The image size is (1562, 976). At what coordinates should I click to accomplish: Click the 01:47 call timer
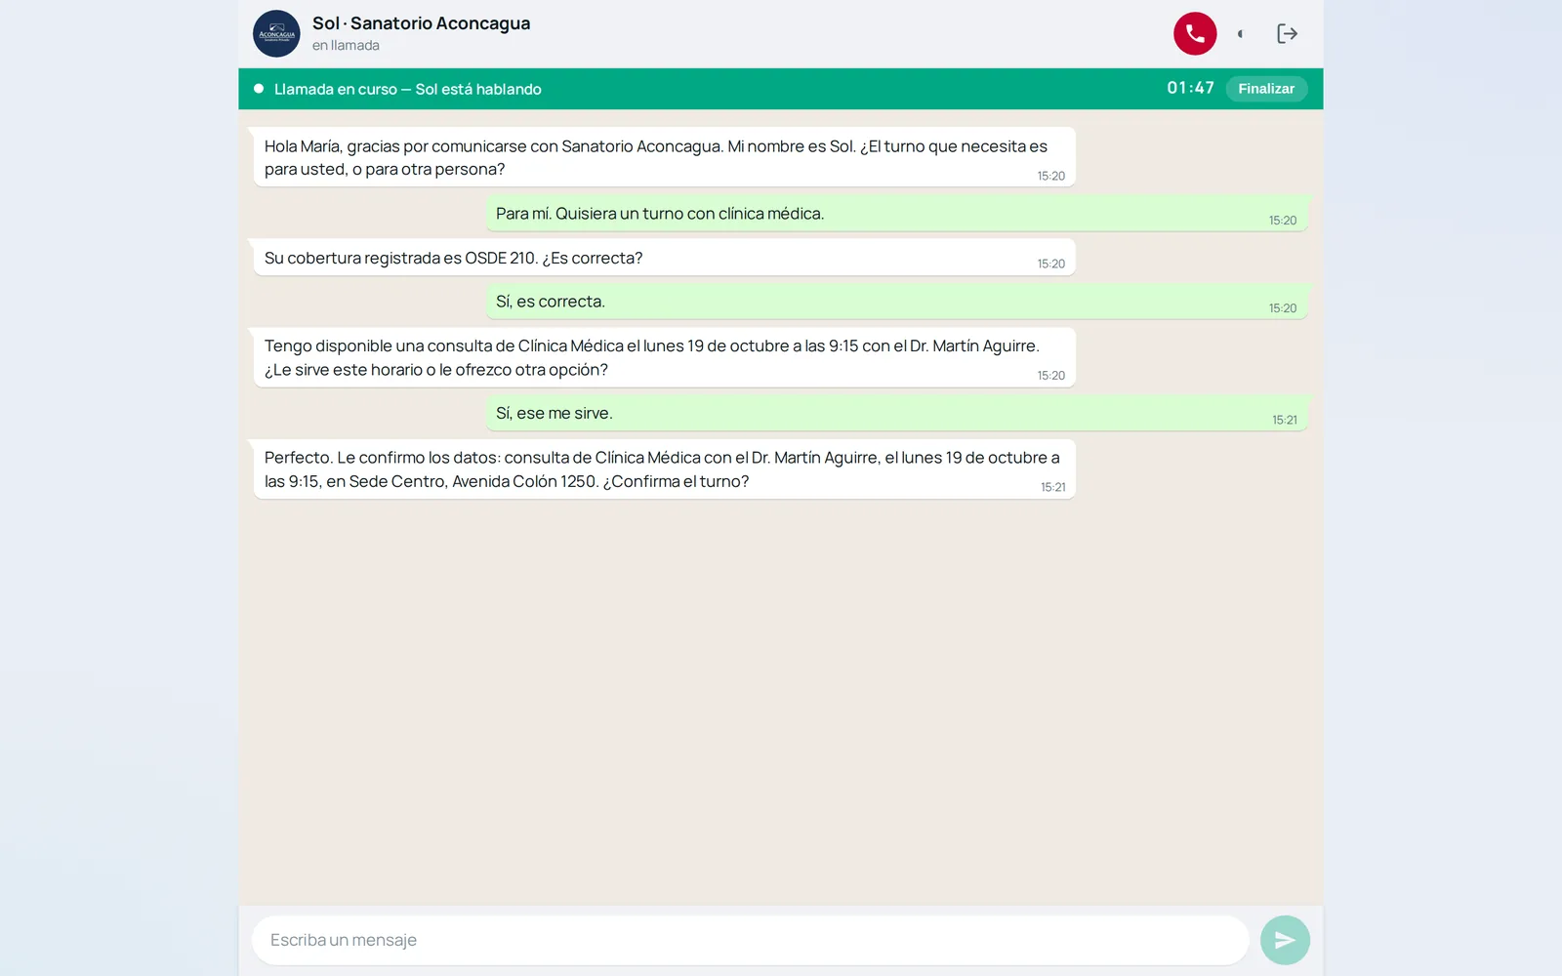click(x=1190, y=88)
